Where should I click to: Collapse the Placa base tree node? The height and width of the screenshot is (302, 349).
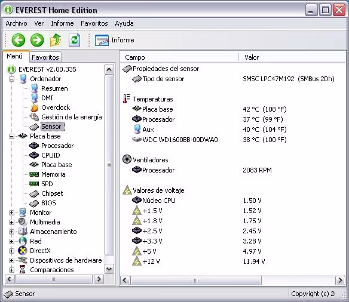click(x=11, y=136)
